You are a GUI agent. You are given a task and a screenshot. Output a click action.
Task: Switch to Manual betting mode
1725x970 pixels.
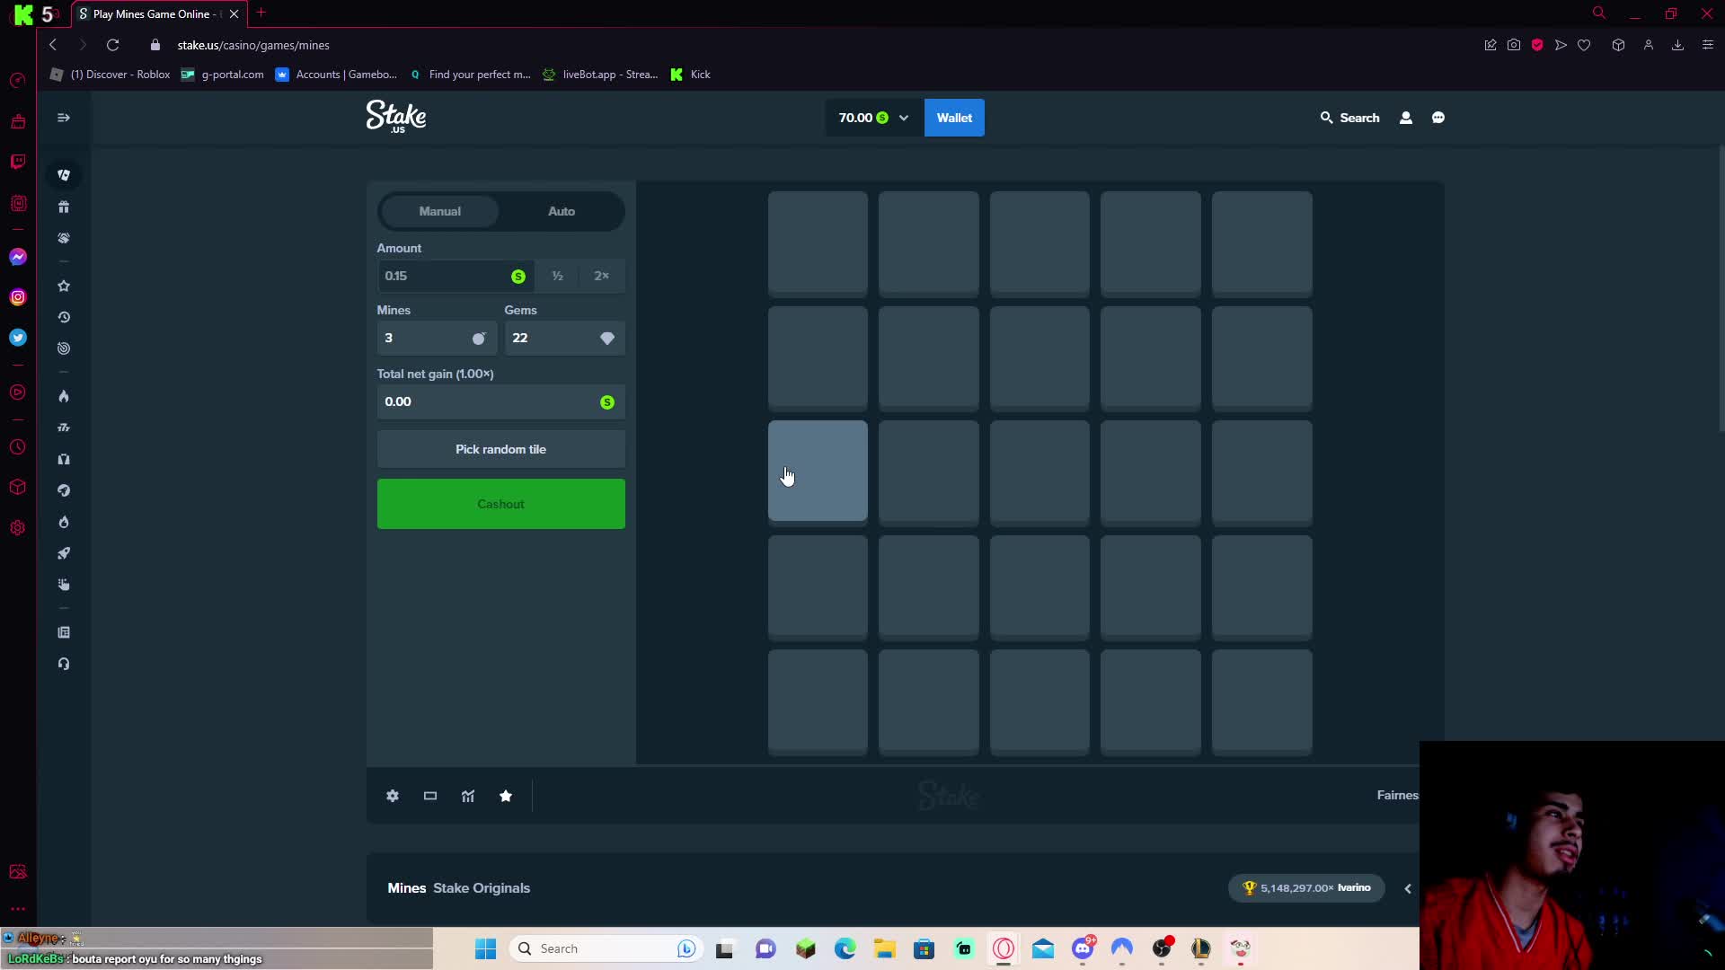pos(439,211)
